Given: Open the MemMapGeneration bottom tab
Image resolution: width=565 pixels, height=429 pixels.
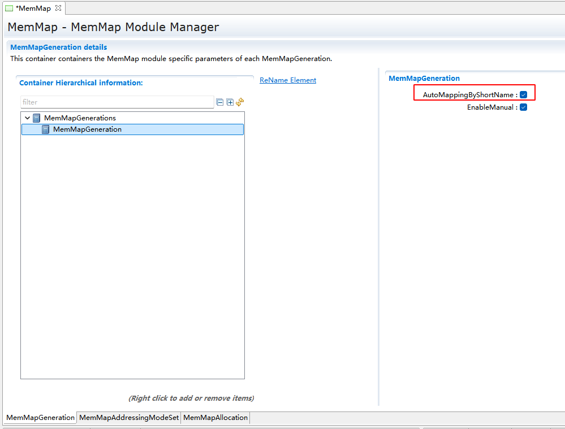Looking at the screenshot, I should 40,418.
